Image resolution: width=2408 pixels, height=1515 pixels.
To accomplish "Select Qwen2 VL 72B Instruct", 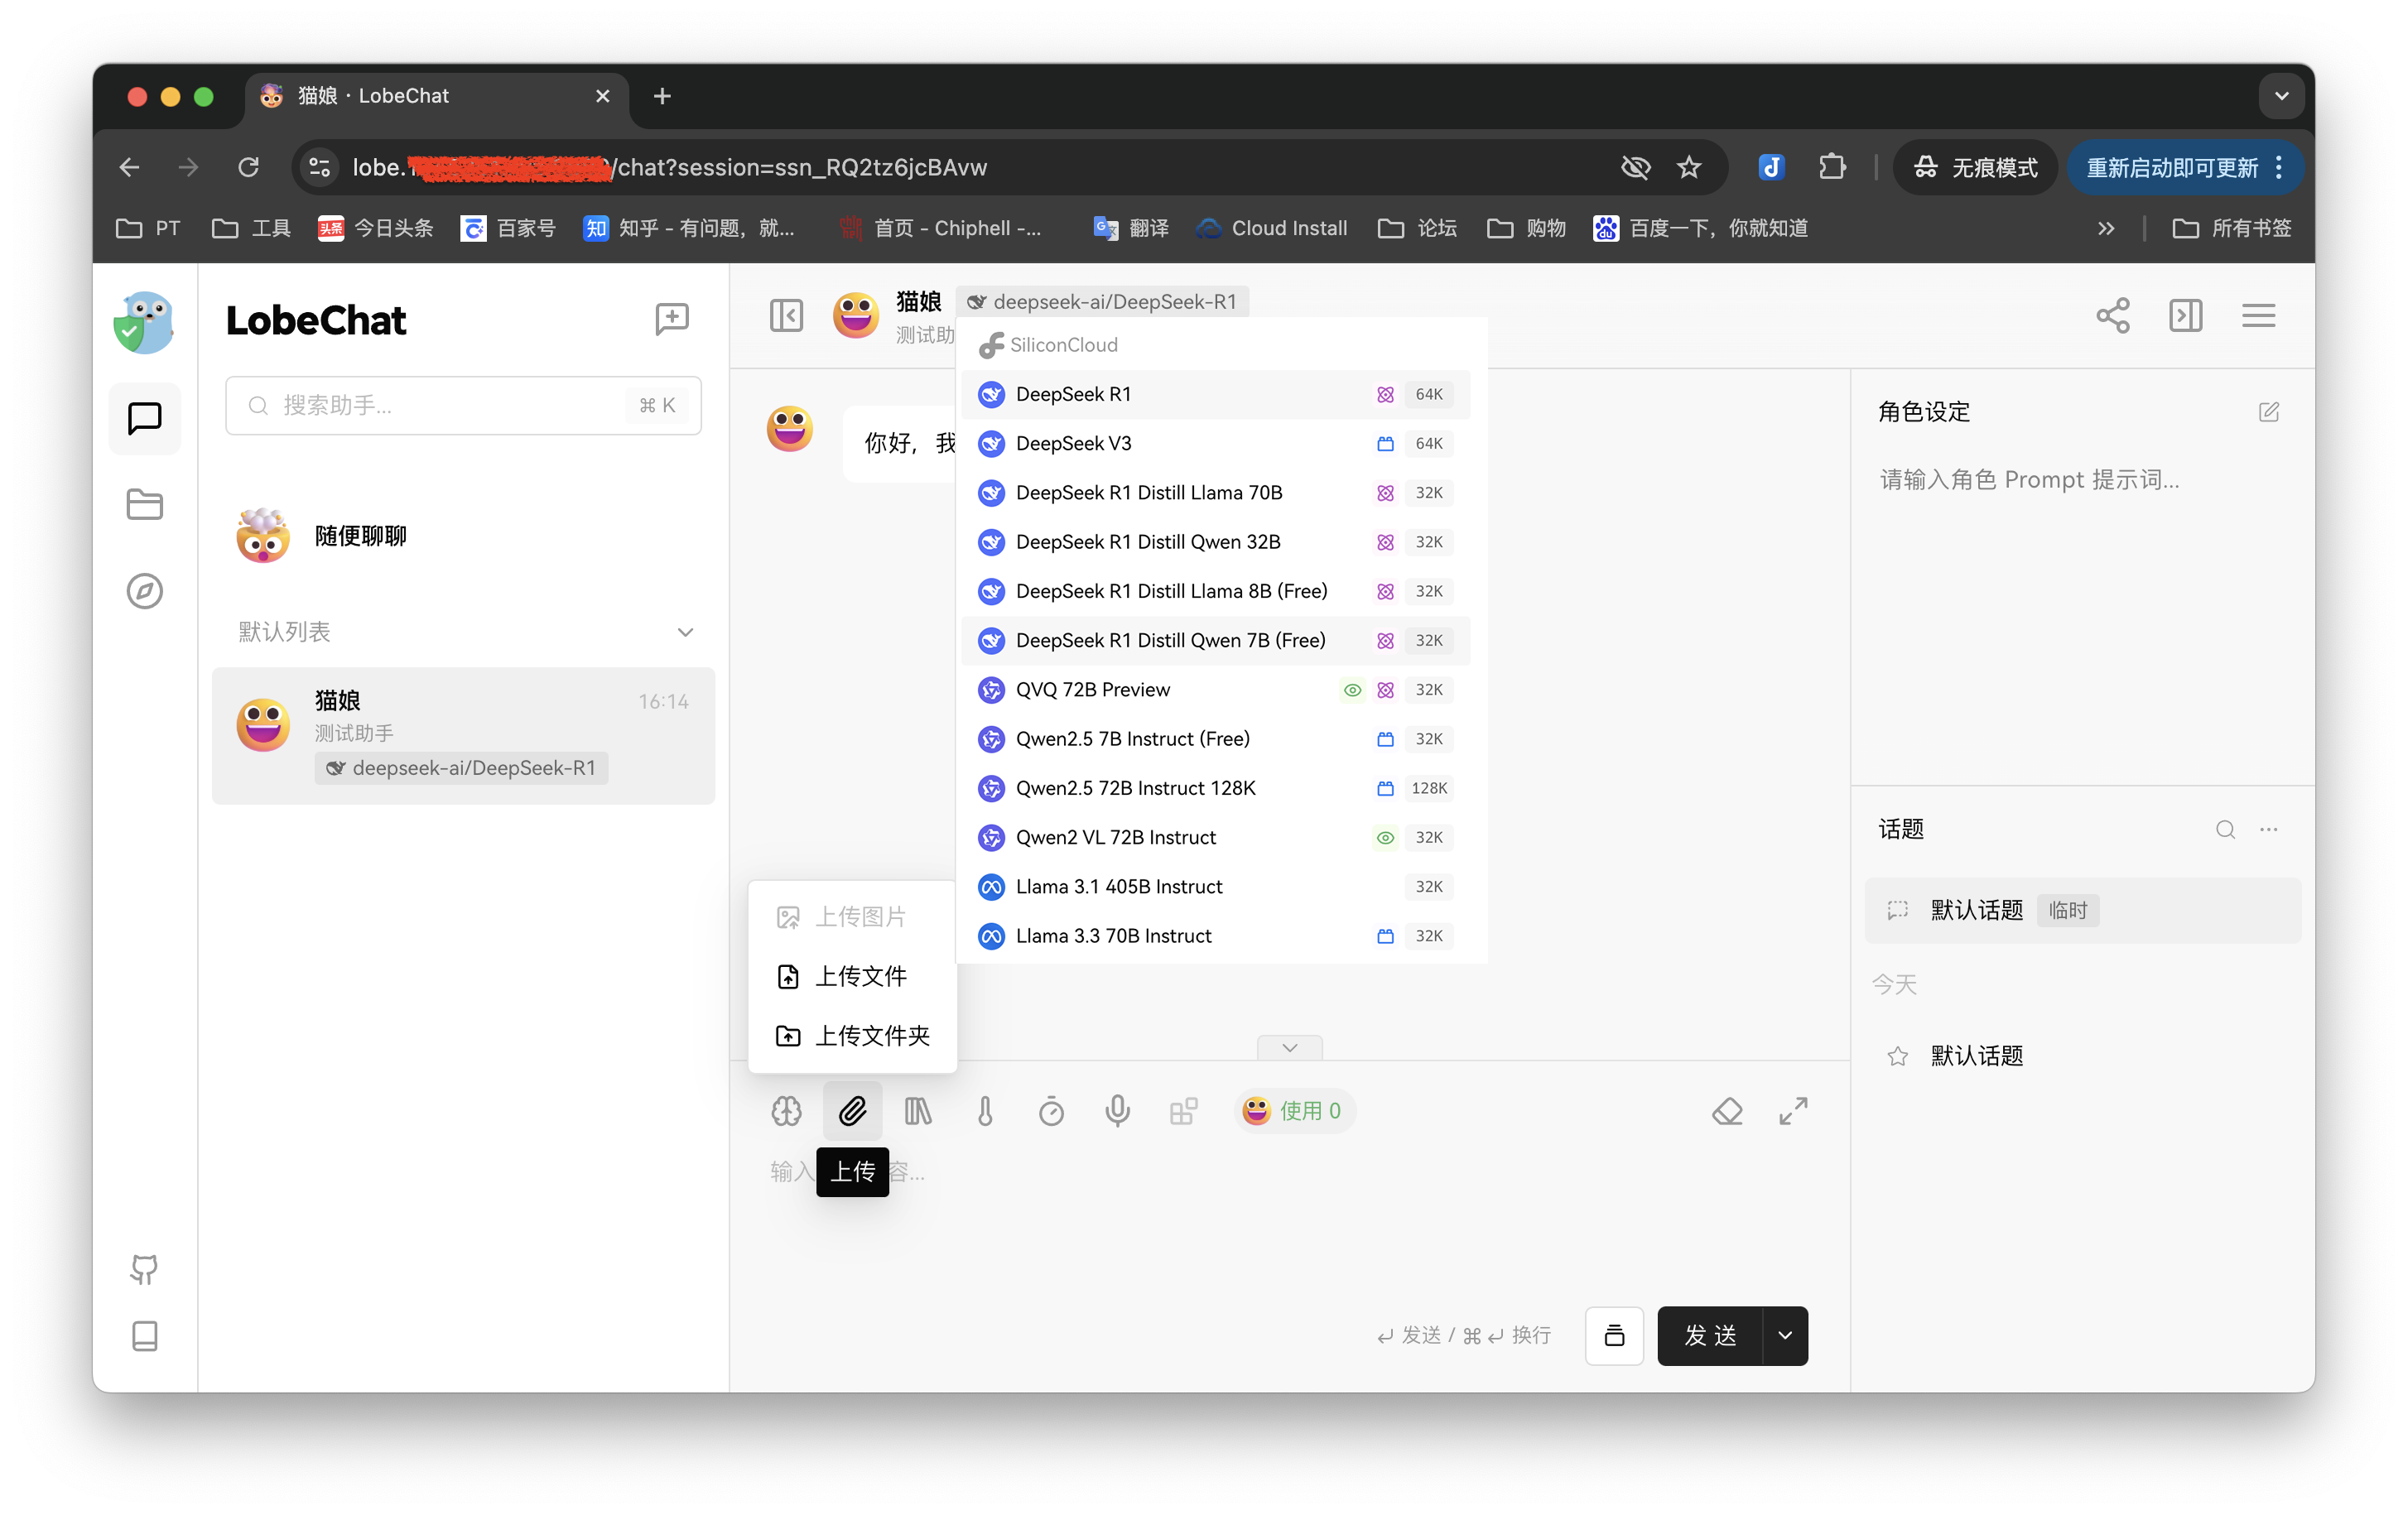I will coord(1215,837).
